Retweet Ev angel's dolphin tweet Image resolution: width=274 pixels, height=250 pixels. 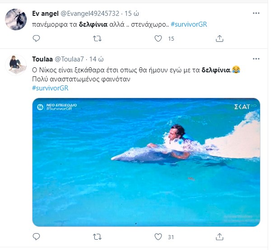97,39
